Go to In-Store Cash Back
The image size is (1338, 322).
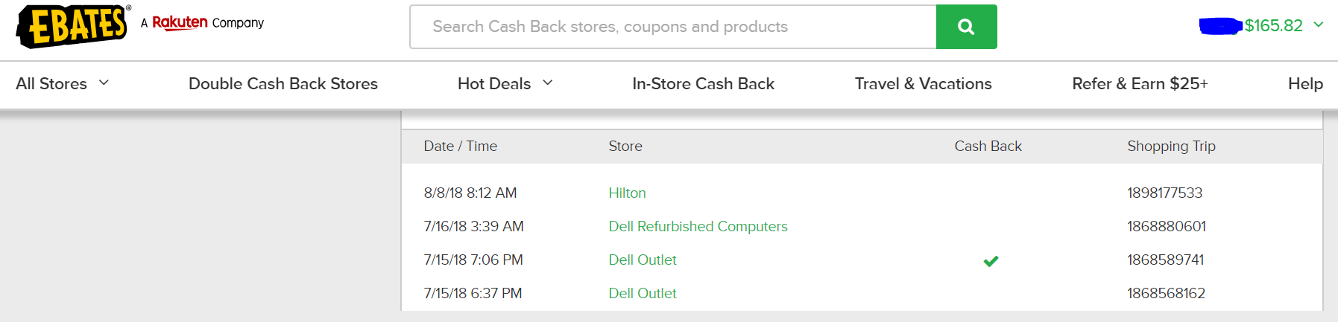pyautogui.click(x=703, y=83)
